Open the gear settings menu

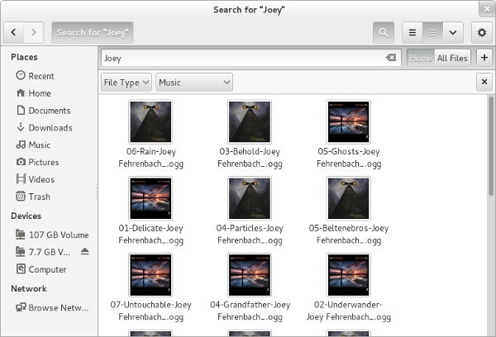point(482,32)
